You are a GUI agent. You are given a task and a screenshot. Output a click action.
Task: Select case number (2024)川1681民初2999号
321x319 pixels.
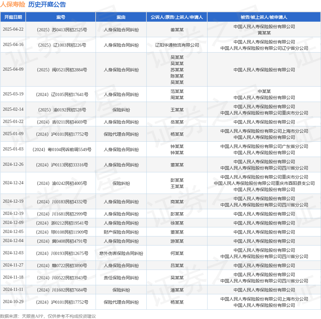point(61,214)
